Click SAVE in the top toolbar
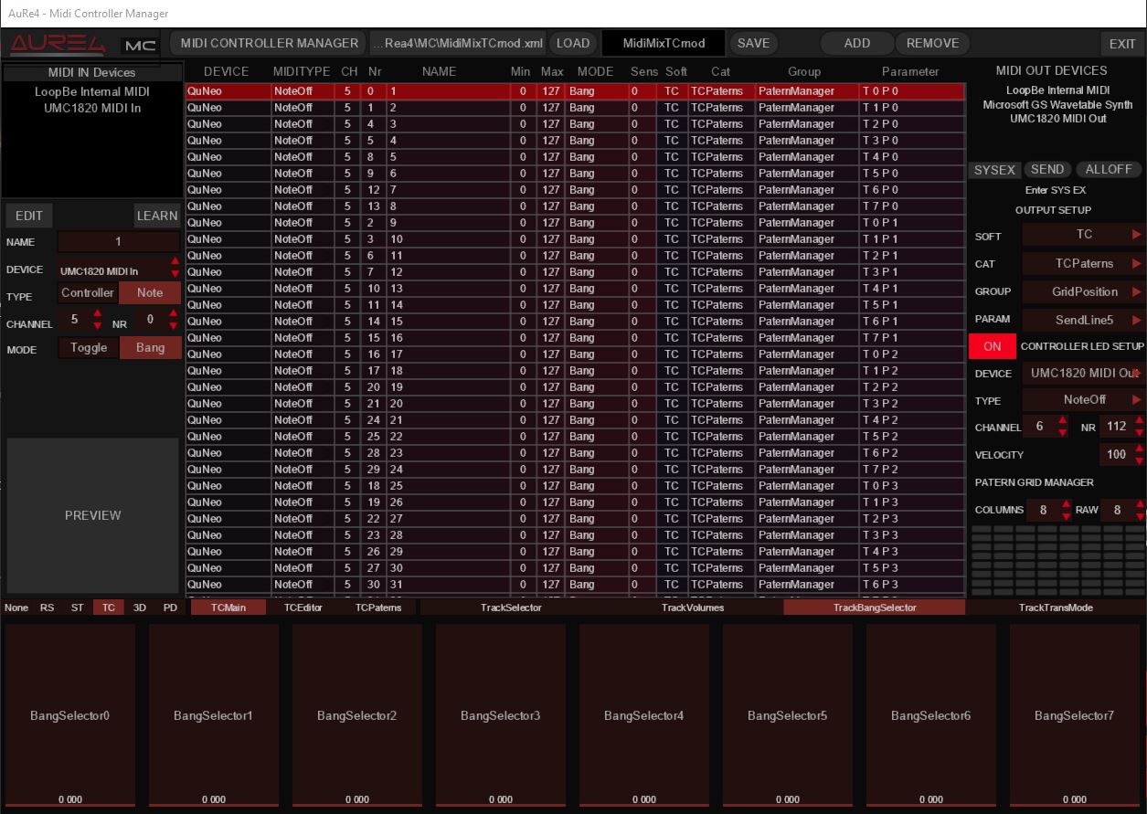Viewport: 1147px width, 814px height. (753, 43)
